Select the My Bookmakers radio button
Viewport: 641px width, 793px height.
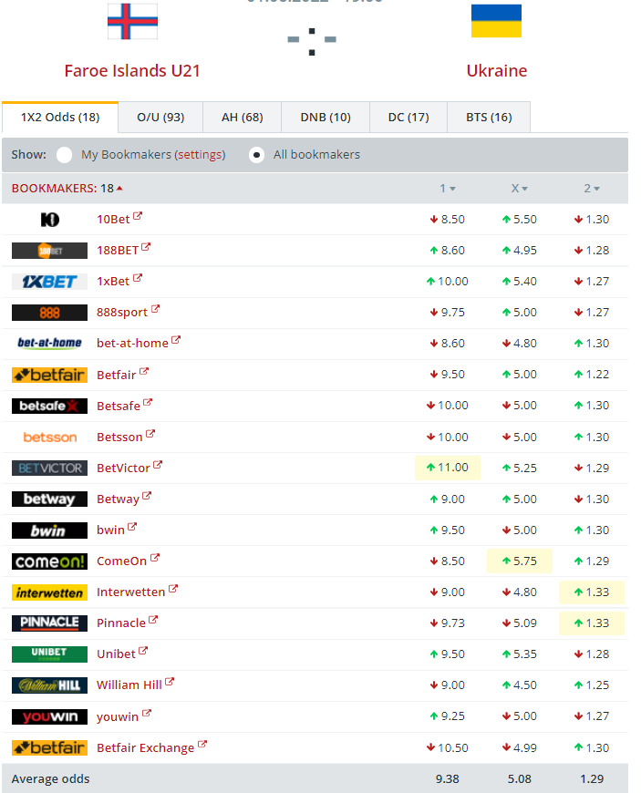pyautogui.click(x=64, y=155)
